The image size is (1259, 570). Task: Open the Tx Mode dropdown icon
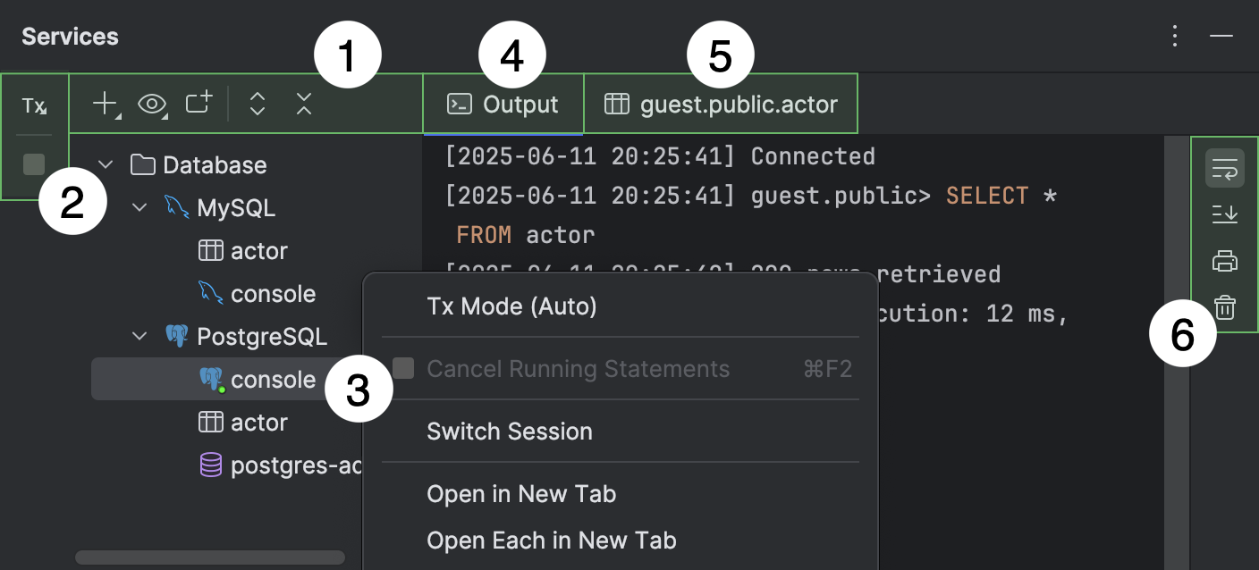coord(34,105)
